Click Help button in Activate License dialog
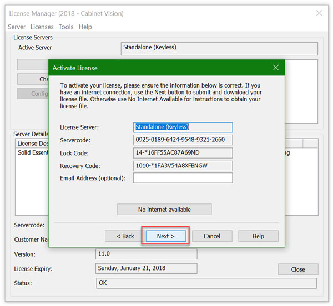This screenshot has width=333, height=306. (x=258, y=236)
